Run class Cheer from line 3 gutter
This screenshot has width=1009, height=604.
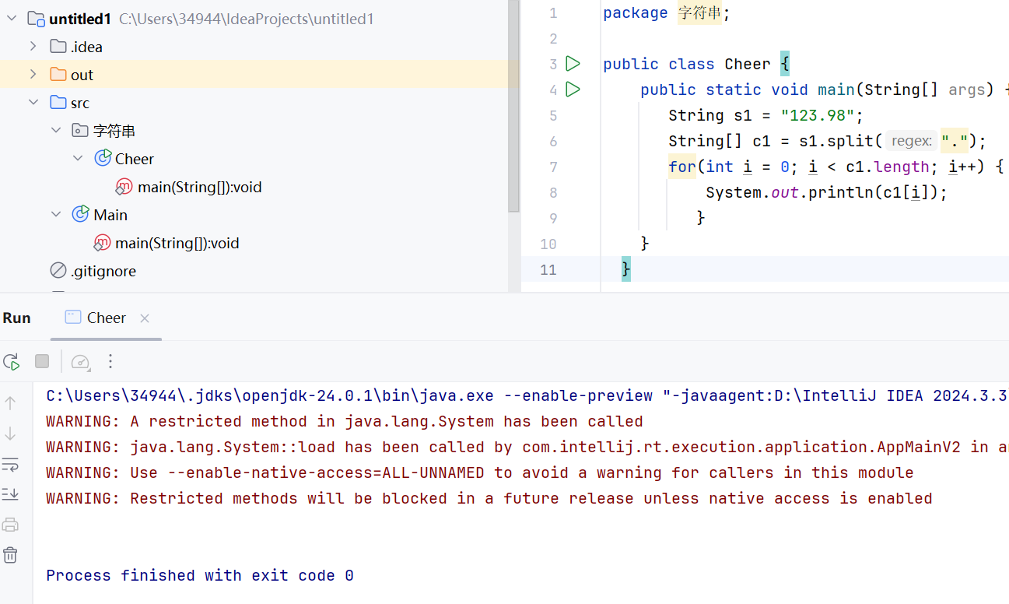pyautogui.click(x=573, y=63)
